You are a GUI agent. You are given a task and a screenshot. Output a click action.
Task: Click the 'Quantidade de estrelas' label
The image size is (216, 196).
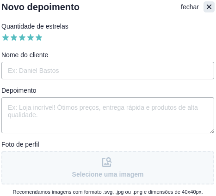(x=35, y=26)
